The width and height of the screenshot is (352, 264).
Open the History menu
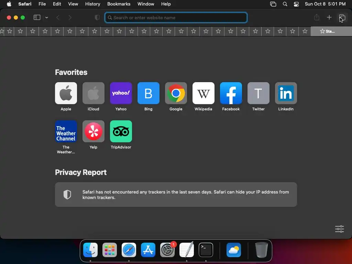click(x=92, y=4)
